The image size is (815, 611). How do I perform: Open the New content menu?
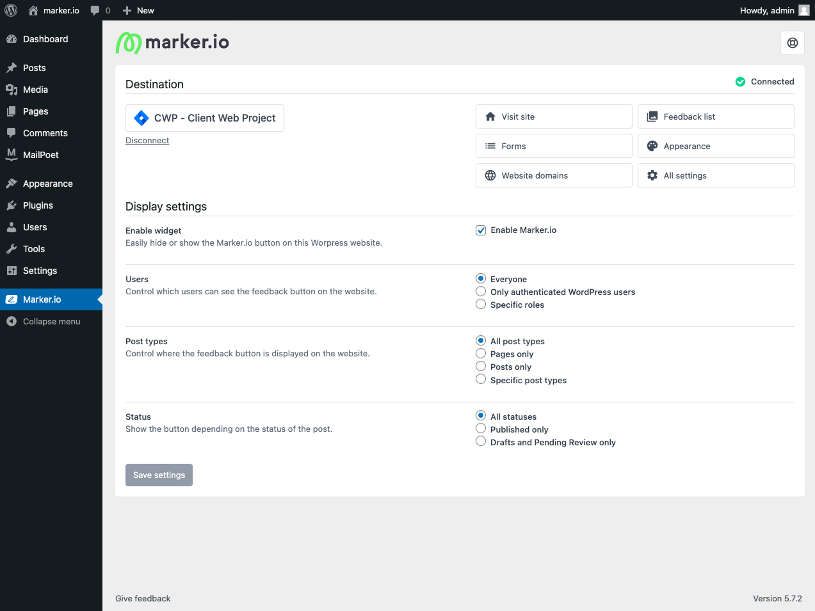(x=138, y=10)
